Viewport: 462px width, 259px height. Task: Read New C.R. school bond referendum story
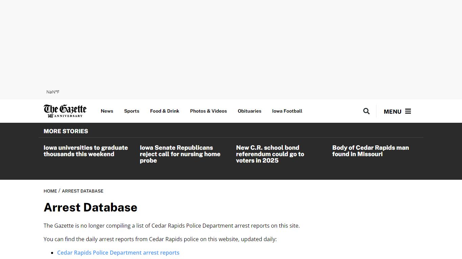pyautogui.click(x=270, y=154)
